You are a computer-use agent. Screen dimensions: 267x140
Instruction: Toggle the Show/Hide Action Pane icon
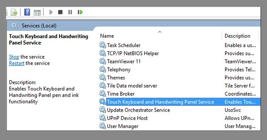37,12
